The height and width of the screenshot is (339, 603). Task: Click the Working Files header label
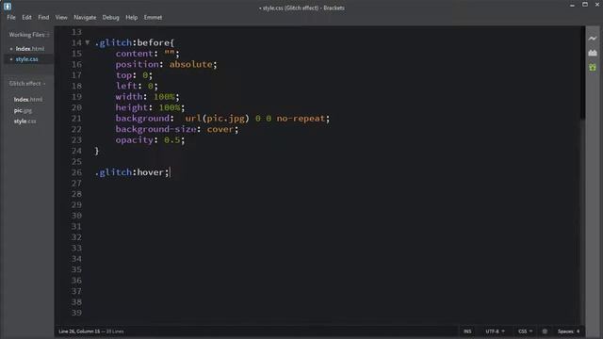tap(26, 35)
